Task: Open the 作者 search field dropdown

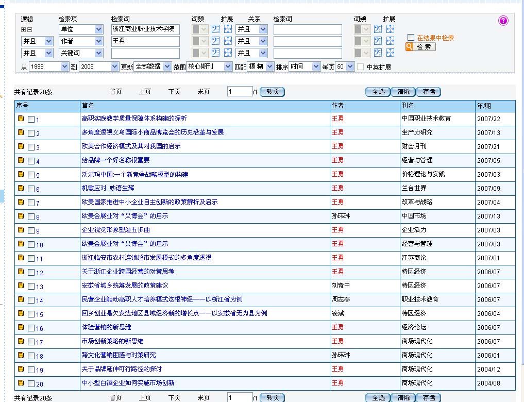Action: tap(81, 41)
